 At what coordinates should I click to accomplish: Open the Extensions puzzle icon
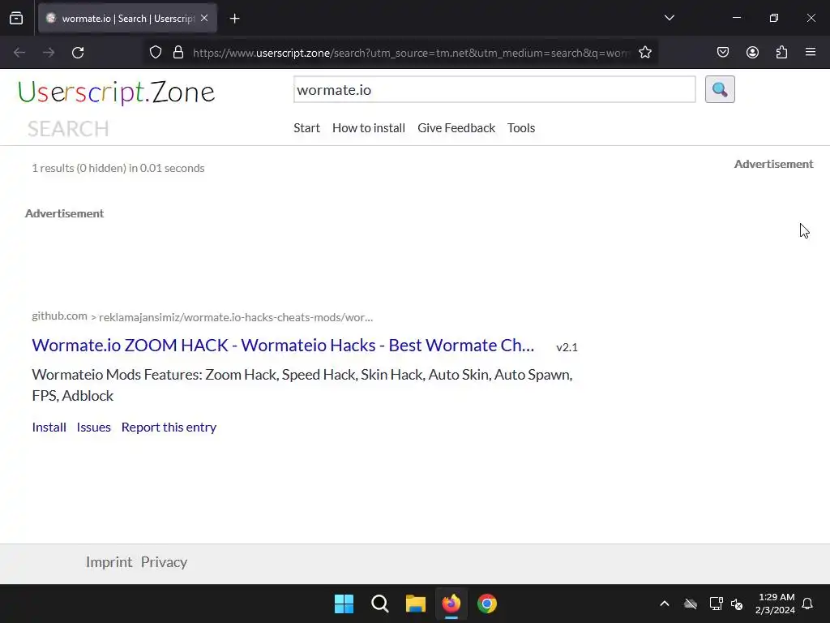click(781, 53)
